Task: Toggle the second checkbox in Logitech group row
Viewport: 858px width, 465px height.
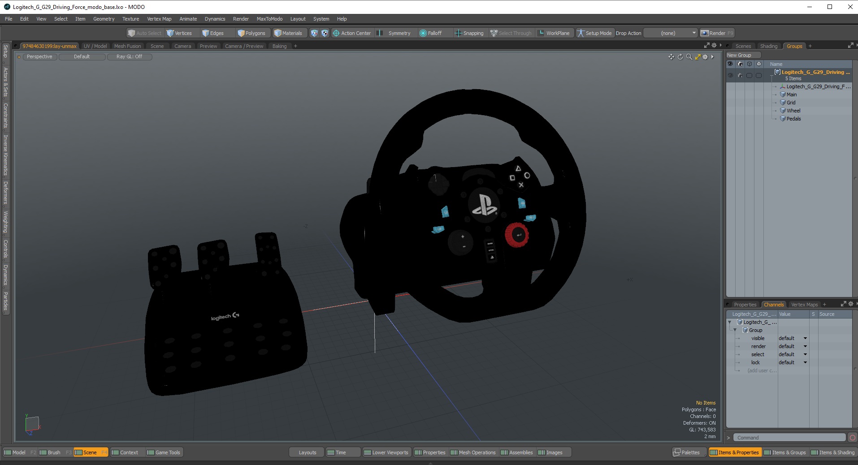Action: (758, 75)
